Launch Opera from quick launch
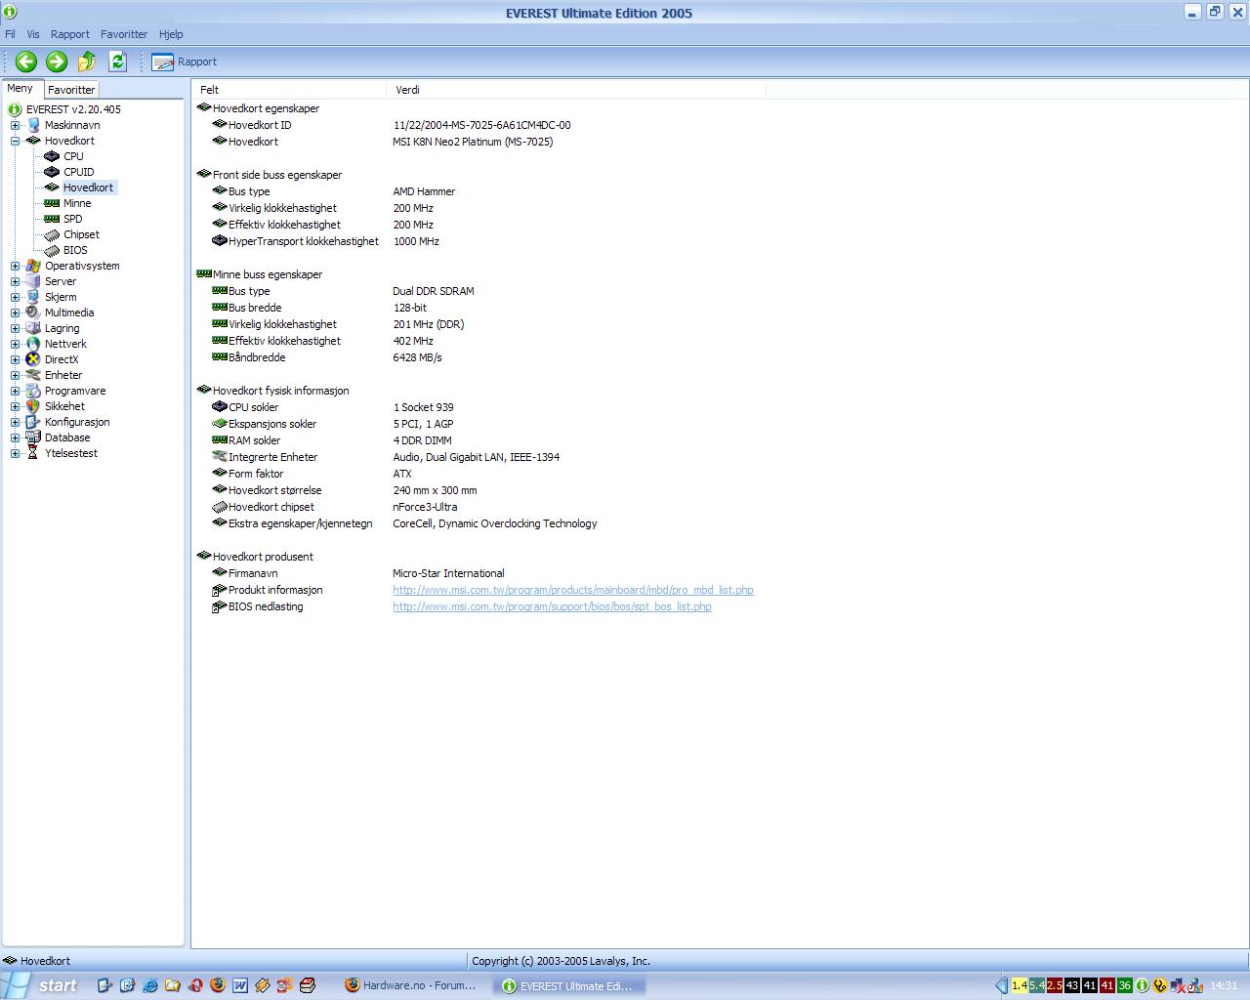Screen dimensions: 1250x1000 pyautogui.click(x=195, y=985)
